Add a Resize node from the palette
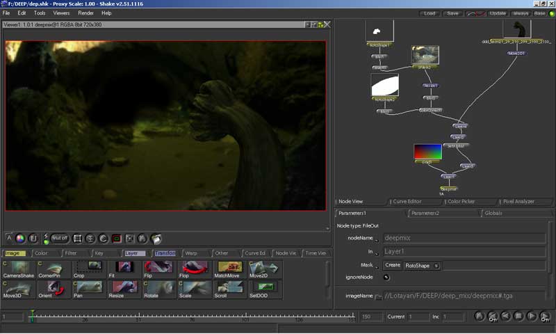The width and height of the screenshot is (556, 334). point(124,289)
